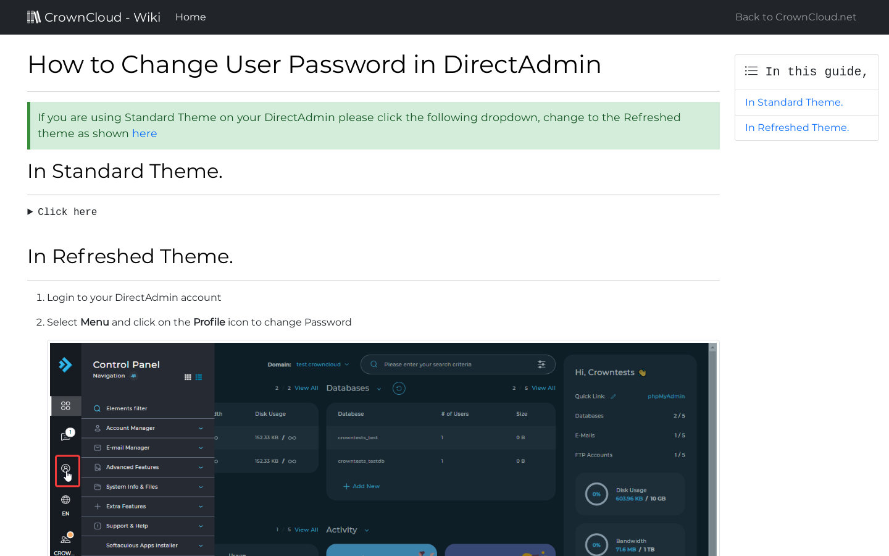The width and height of the screenshot is (889, 556).
Task: Click the search magnifier icon in the search bar
Action: pyautogui.click(x=374, y=364)
